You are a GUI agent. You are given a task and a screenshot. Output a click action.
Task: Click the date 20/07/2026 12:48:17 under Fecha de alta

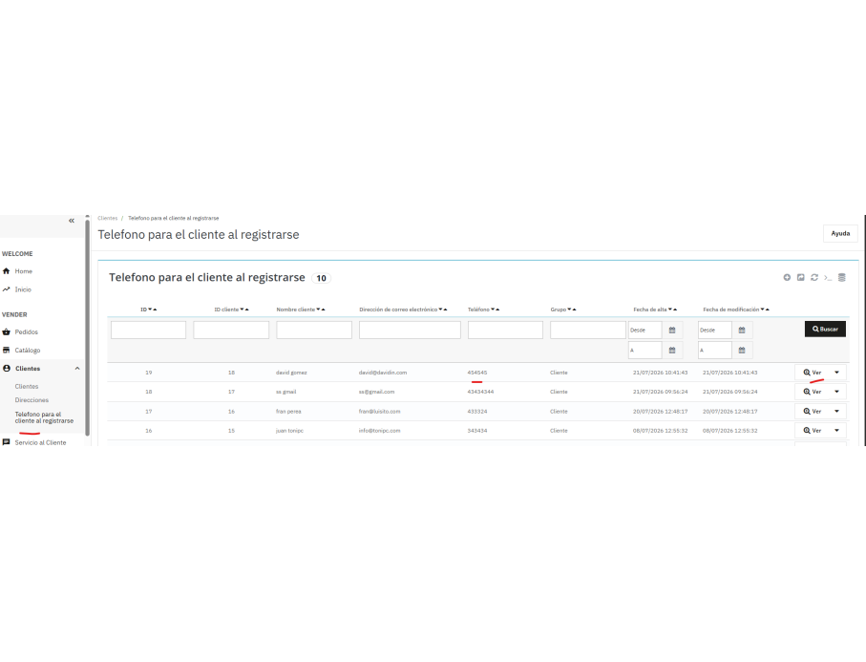[x=660, y=411]
